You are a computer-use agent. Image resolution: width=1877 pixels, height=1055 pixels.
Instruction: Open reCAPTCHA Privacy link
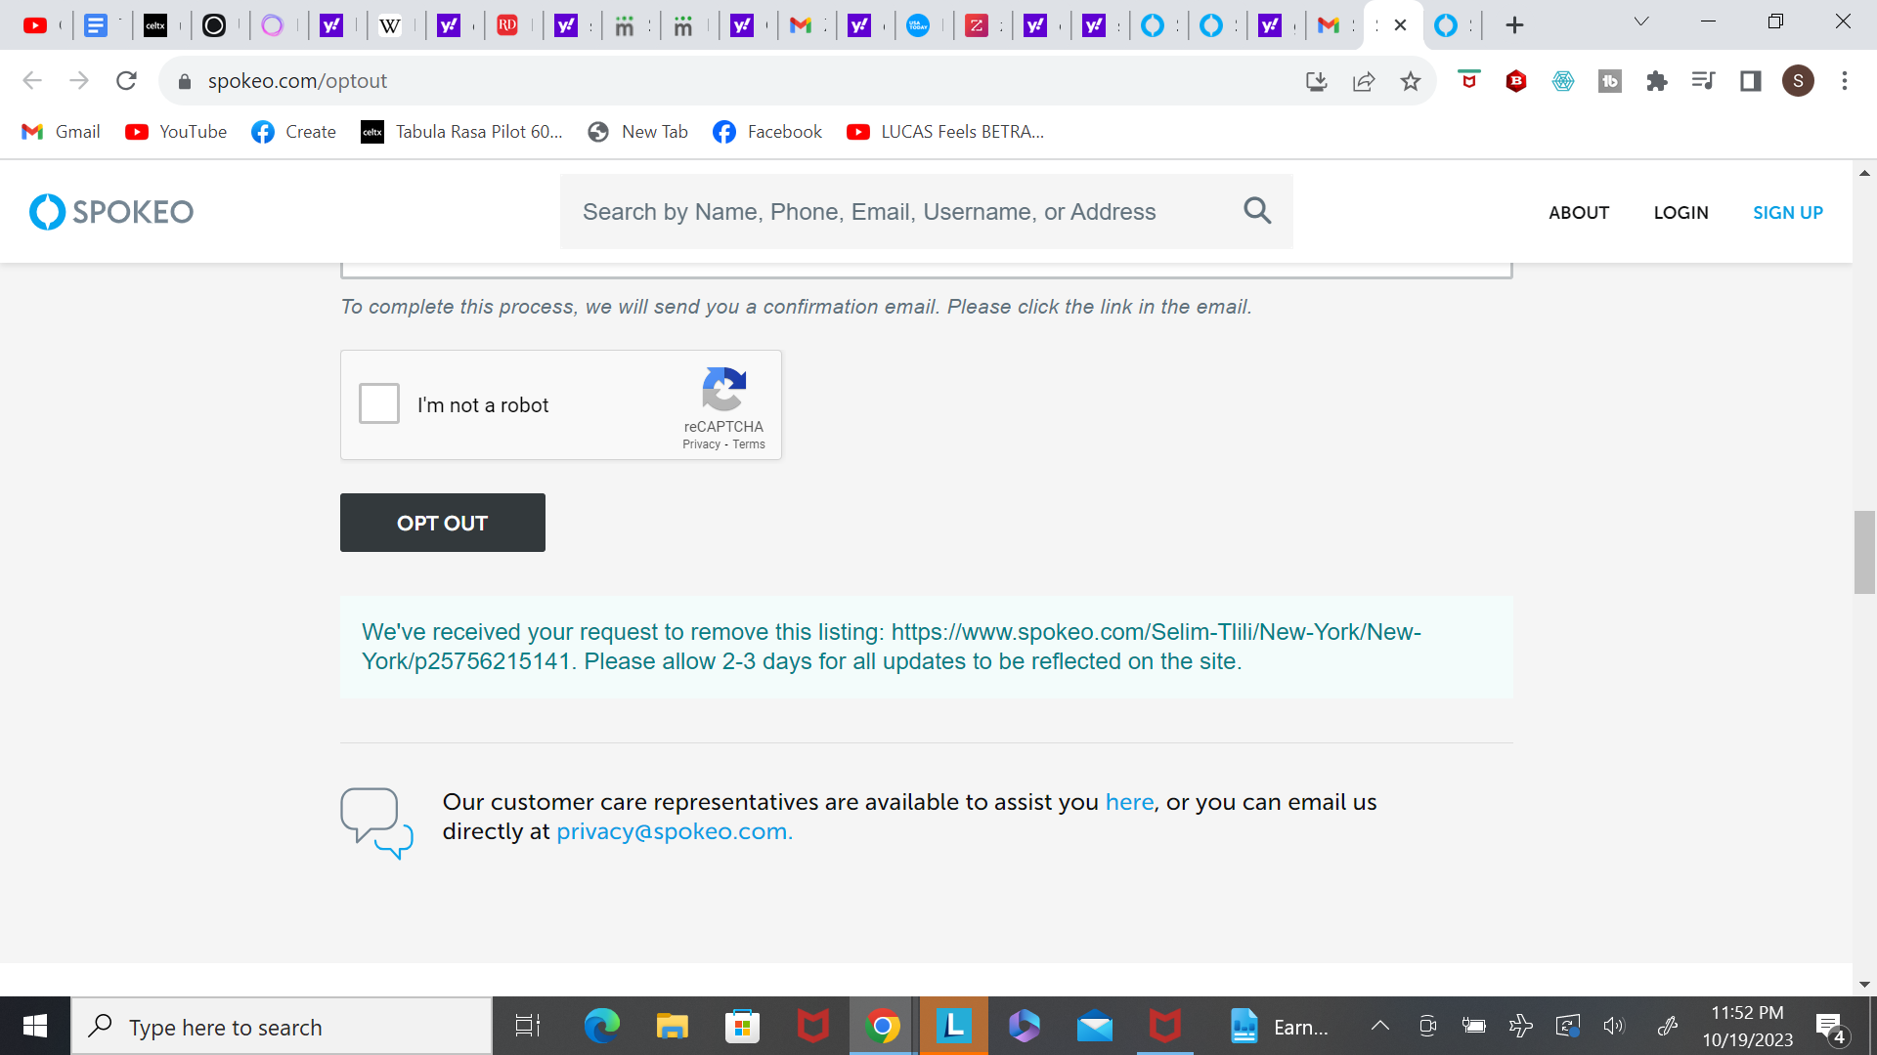[x=701, y=444]
